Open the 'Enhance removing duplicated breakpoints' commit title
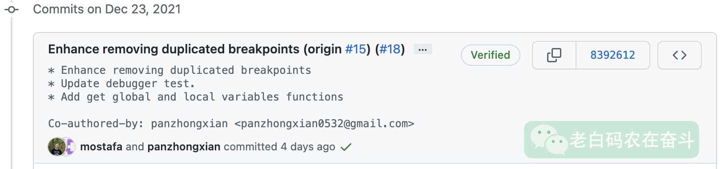The image size is (725, 169). tap(195, 49)
